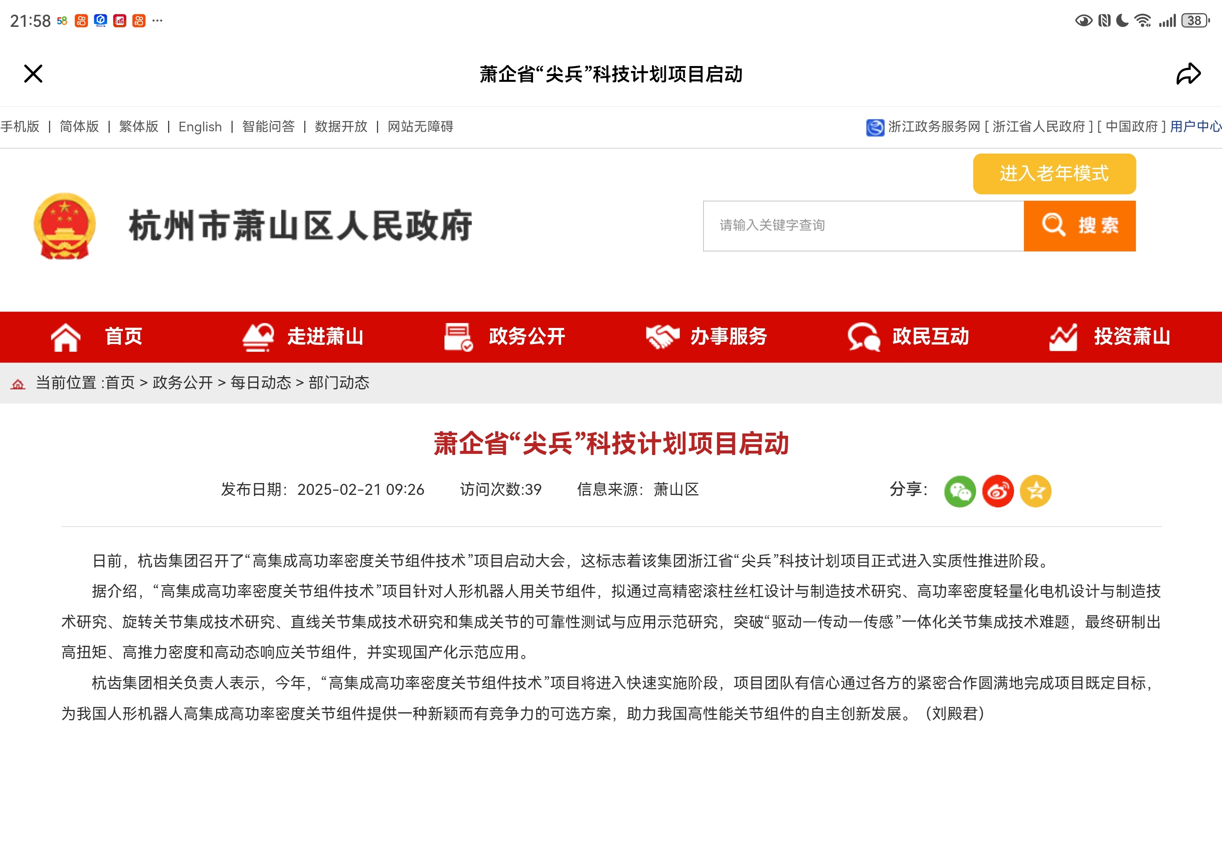
Task: Click the yellow star QZone share icon
Action: click(1035, 491)
